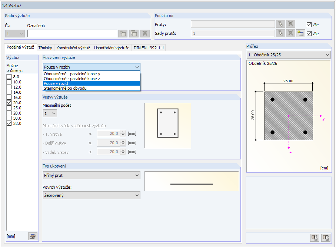Image resolution: width=336 pixels, height=248 pixels.
Task: Click the left export icon under cross-section
Action: (315, 238)
